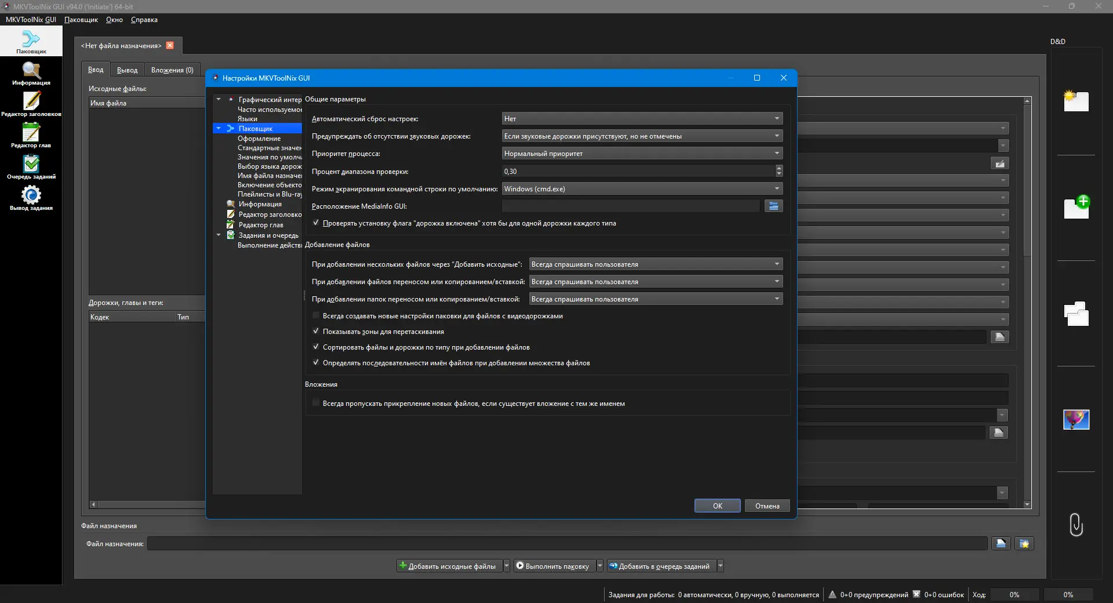Open the Справка menu
1113x603 pixels.
[x=144, y=20]
